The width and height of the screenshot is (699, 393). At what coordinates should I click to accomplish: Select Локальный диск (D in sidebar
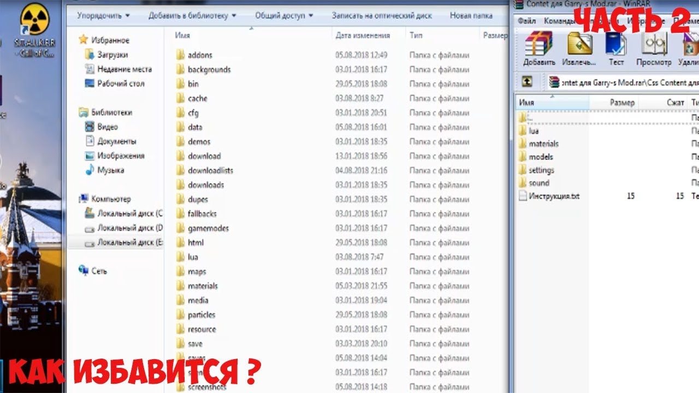point(123,228)
